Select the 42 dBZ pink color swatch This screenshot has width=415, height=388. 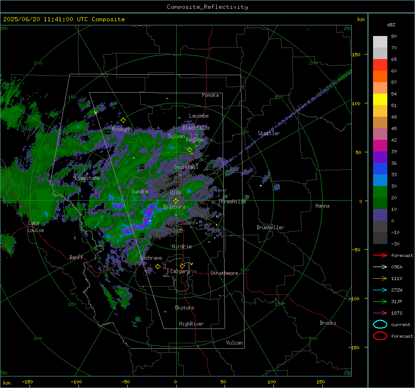[x=380, y=134]
